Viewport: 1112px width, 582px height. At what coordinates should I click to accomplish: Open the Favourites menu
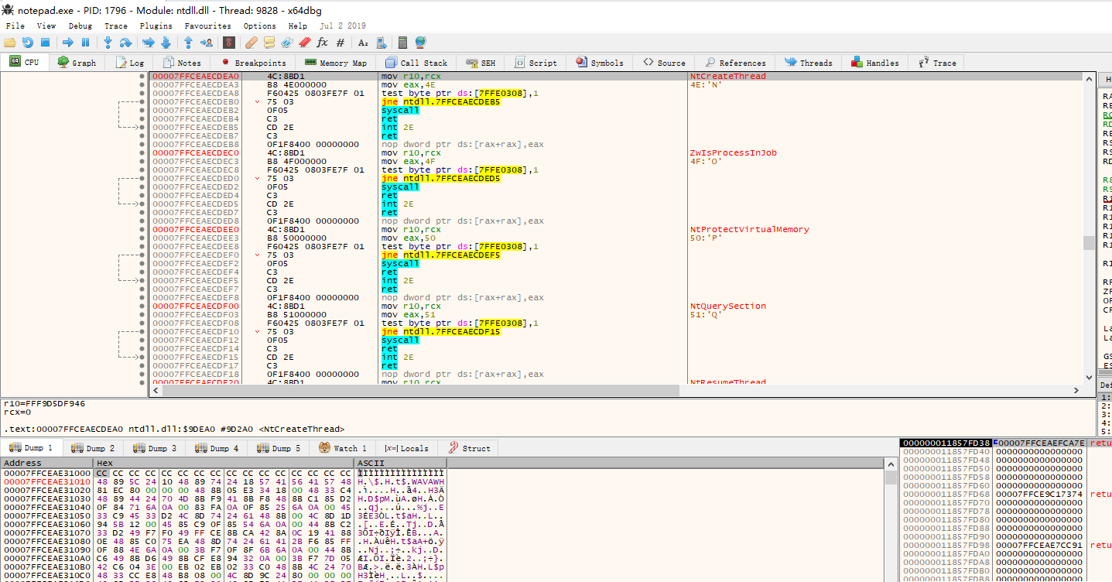(x=207, y=26)
